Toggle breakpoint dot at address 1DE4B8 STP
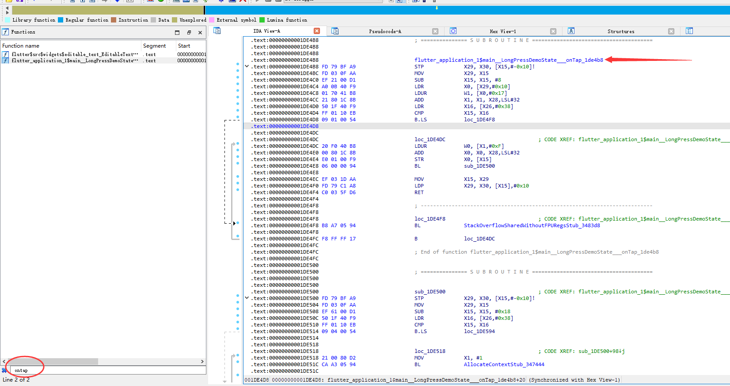This screenshot has height=386, width=730. 238,64
